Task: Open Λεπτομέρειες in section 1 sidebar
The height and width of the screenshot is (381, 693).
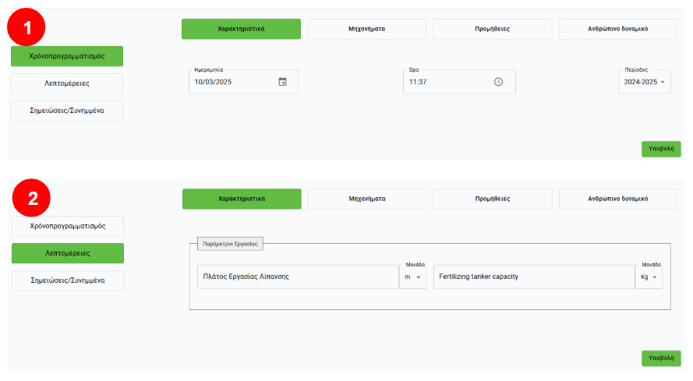Action: (x=67, y=83)
